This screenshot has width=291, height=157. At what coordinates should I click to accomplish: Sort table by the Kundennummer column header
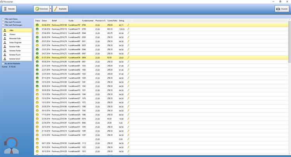click(x=88, y=21)
